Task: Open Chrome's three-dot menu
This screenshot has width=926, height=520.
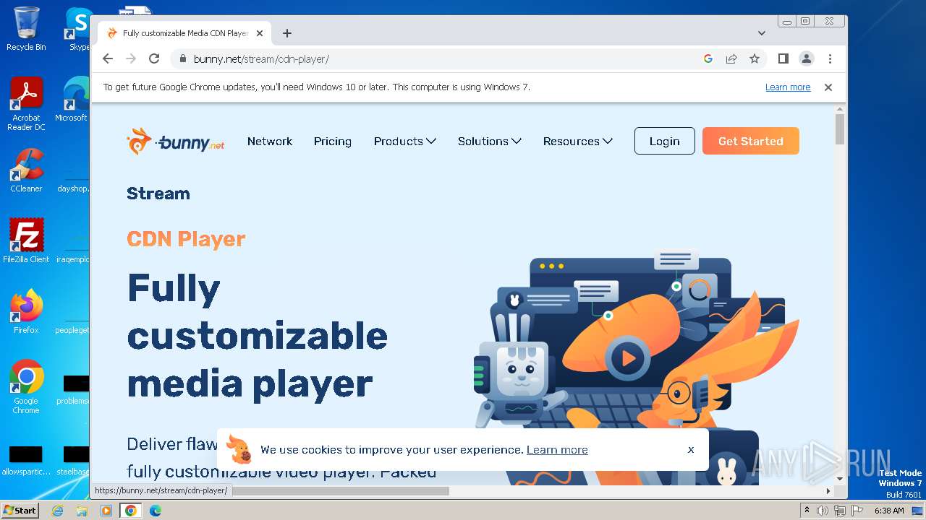Action: click(x=830, y=59)
